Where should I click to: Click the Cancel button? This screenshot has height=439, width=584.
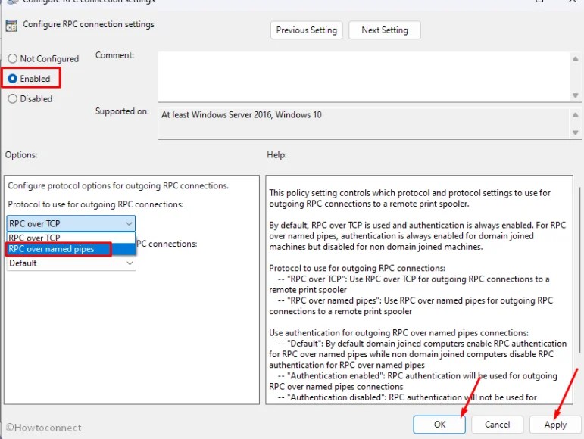(497, 424)
